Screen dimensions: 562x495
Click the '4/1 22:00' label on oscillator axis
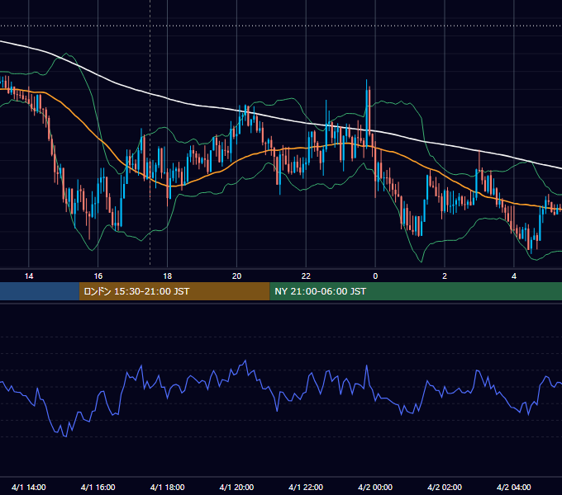pyautogui.click(x=306, y=487)
